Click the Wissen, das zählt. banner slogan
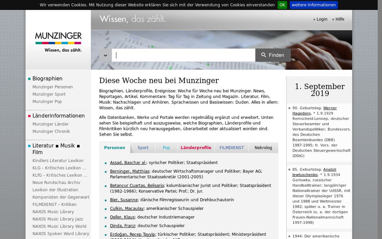 [x=132, y=19]
